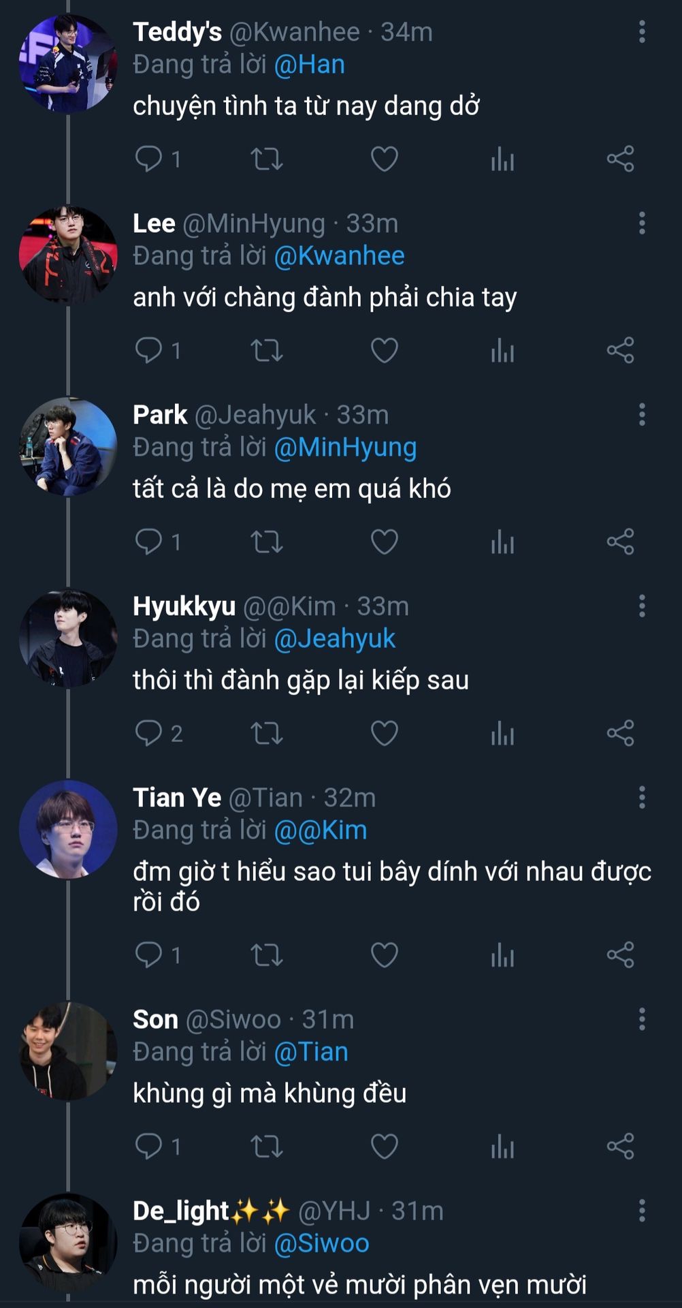View analytics for Hyukkyu's tweet

click(x=502, y=734)
